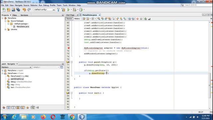Toggle Source editor view button
The width and height of the screenshot is (213, 120).
click(69, 19)
